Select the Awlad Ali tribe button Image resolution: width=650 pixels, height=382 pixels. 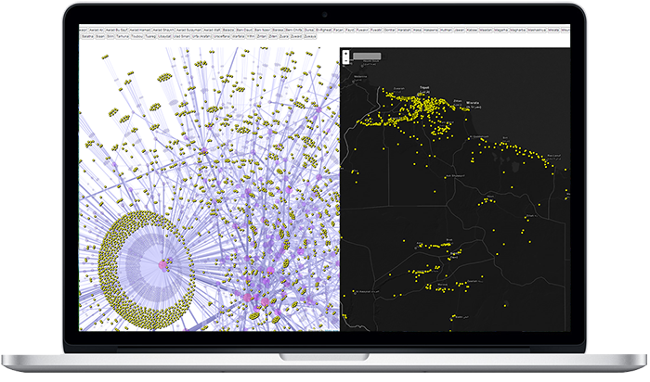(97, 31)
